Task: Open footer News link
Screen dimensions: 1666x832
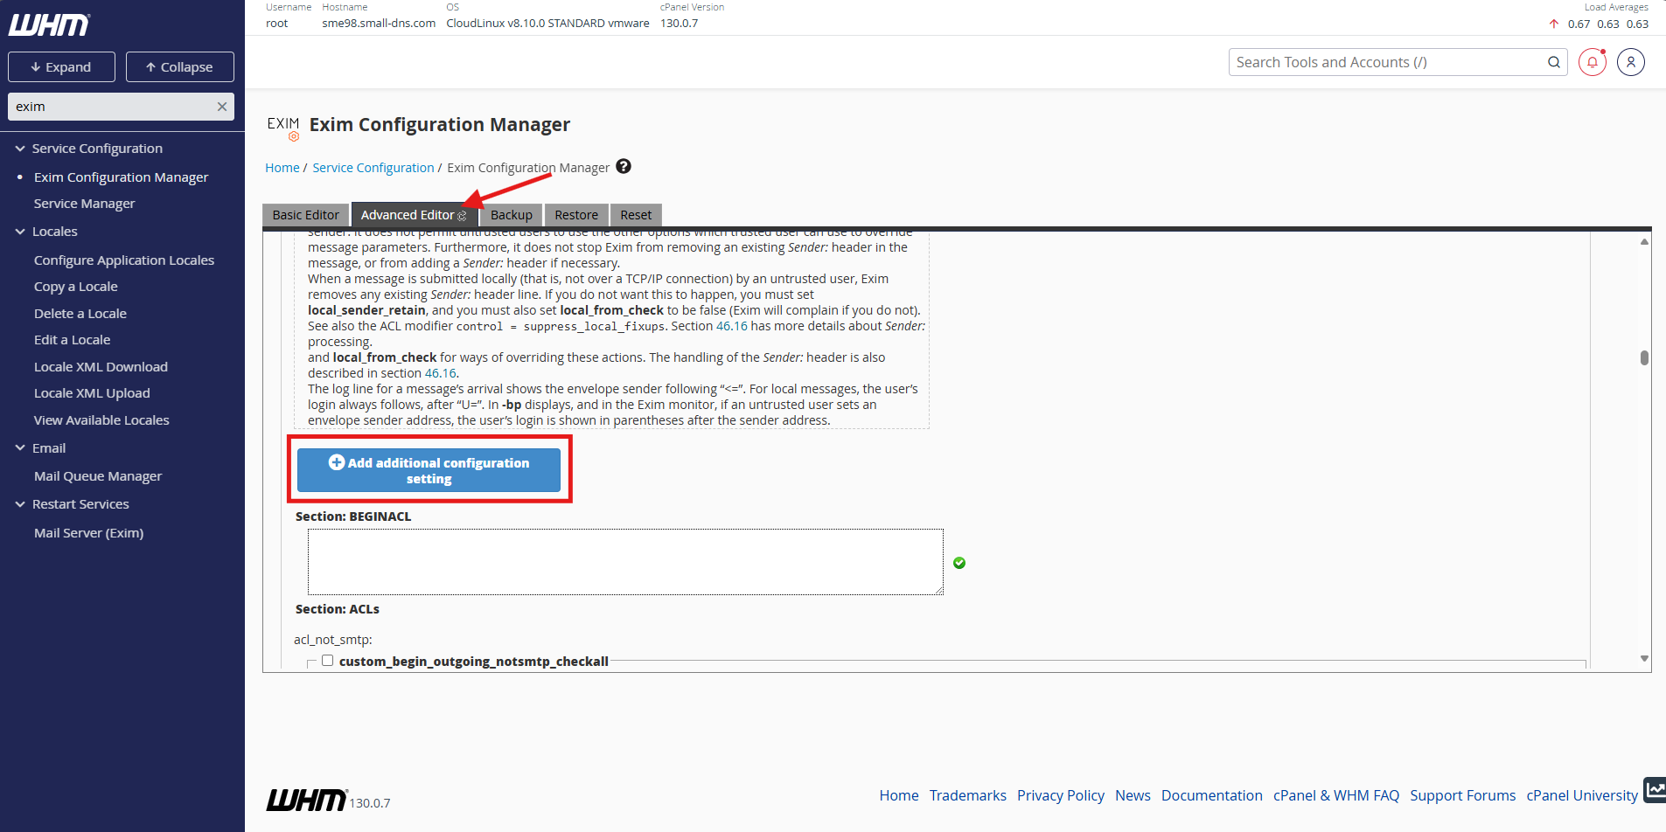Action: click(x=1133, y=795)
